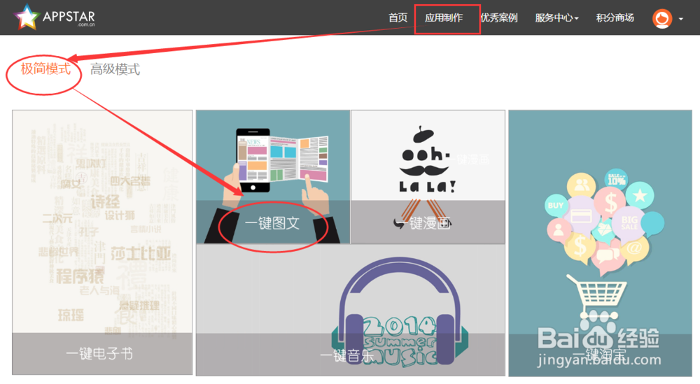
Task: Click the orange user avatar icon
Action: [662, 19]
